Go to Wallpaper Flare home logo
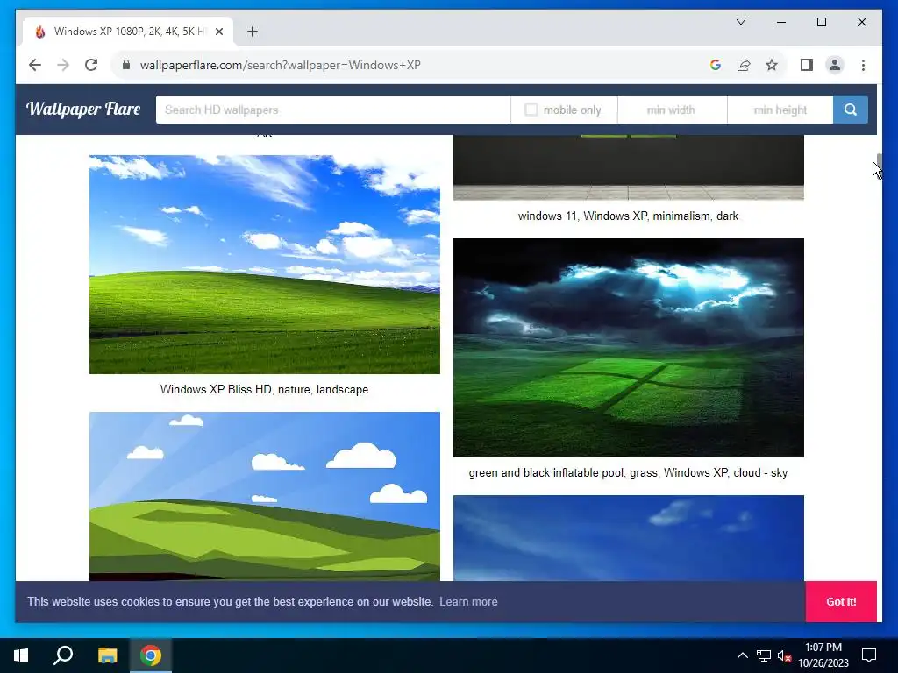The width and height of the screenshot is (898, 673). [x=83, y=109]
